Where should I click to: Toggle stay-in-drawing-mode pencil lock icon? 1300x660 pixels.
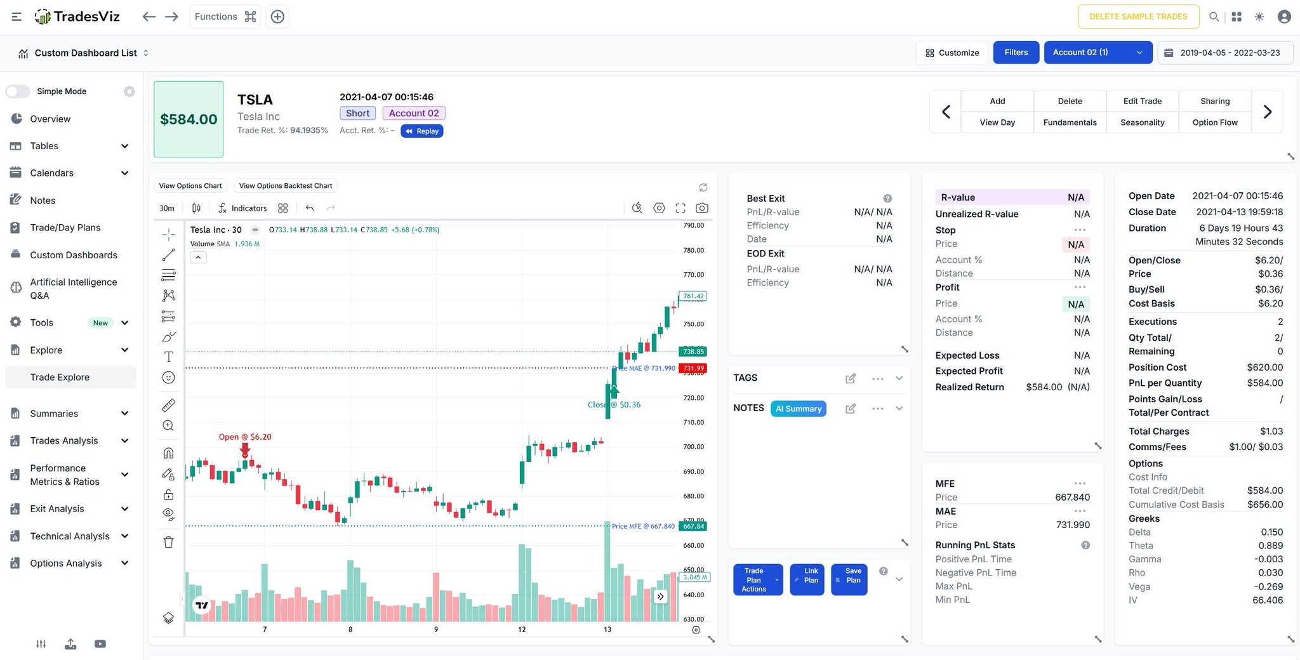coord(168,473)
